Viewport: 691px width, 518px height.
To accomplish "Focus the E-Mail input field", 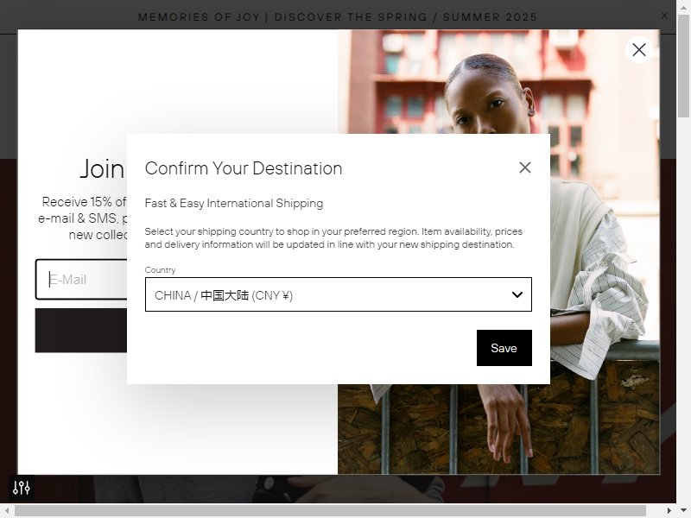I will click(81, 279).
